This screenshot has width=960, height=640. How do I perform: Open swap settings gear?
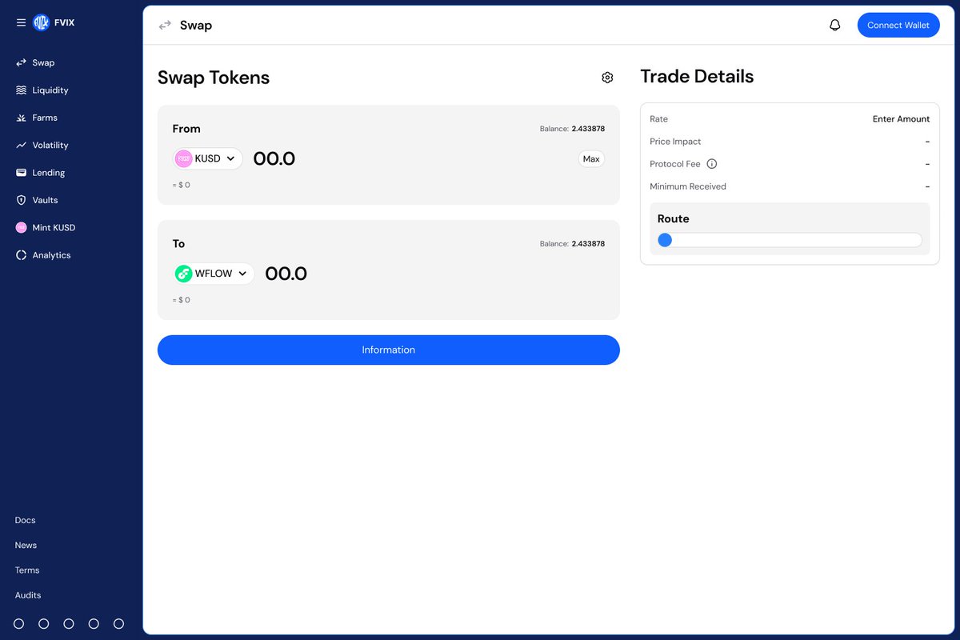(607, 77)
